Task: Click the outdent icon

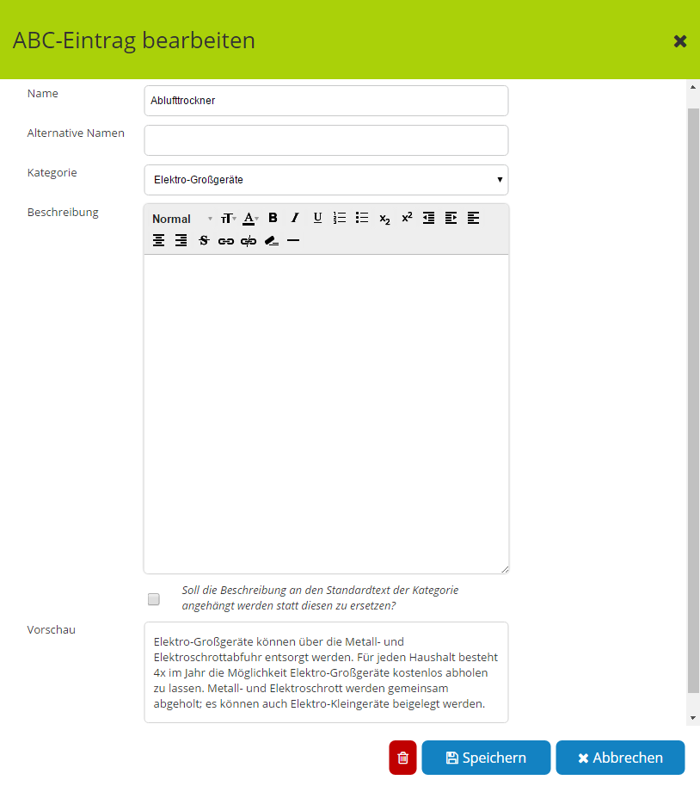Action: pos(428,218)
